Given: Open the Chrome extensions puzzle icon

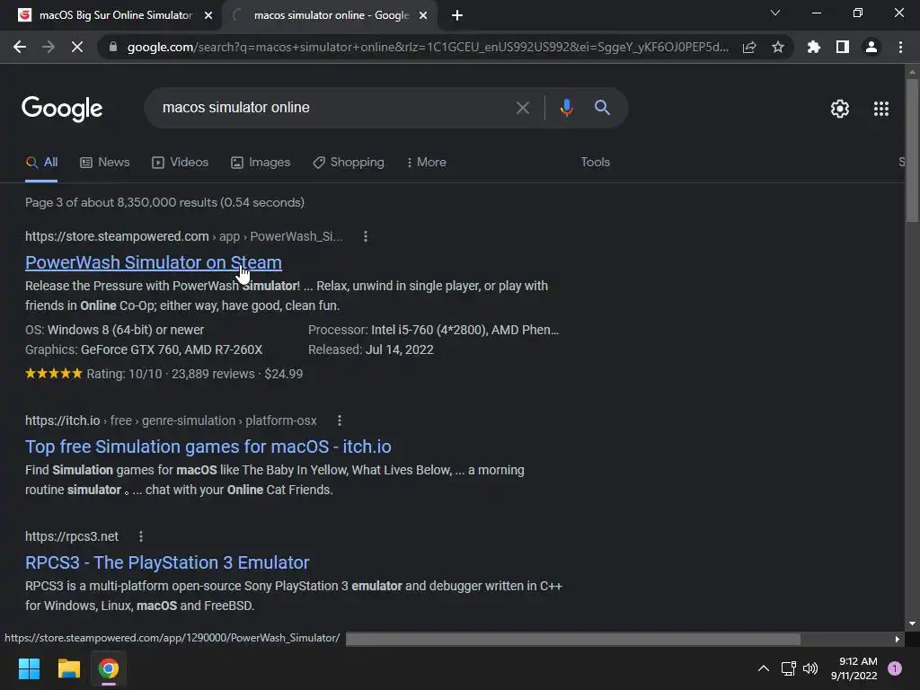Looking at the screenshot, I should pyautogui.click(x=813, y=47).
